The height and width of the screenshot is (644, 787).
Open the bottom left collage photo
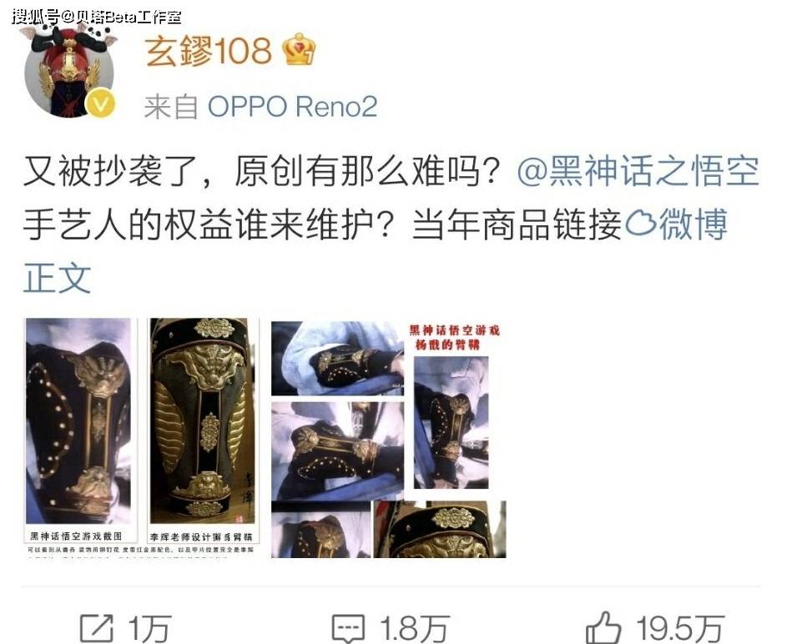point(320,531)
